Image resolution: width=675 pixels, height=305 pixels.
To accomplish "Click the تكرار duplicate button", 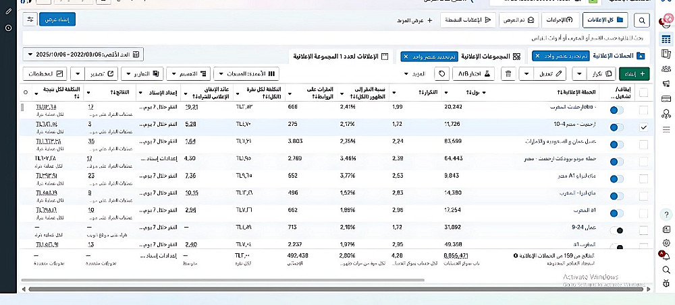I will [x=602, y=73].
